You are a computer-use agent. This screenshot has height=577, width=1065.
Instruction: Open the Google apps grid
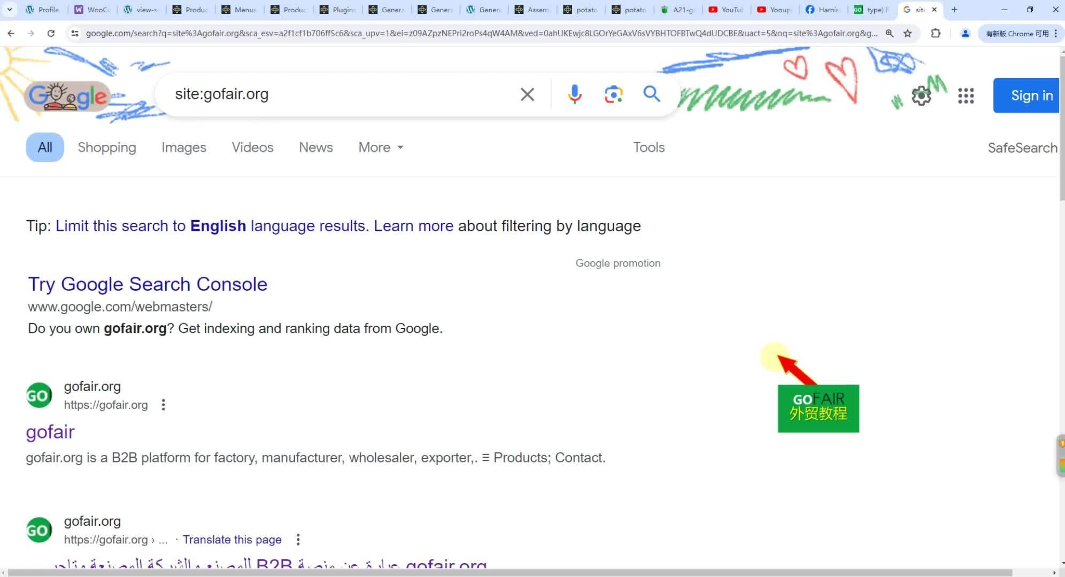[x=966, y=96]
